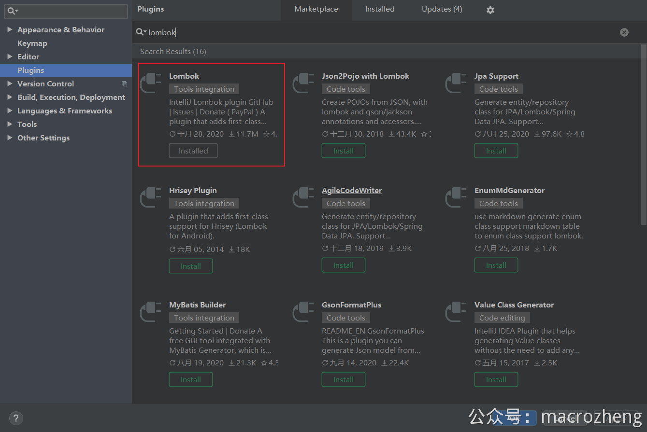Clear the lombok search with the X icon
The width and height of the screenshot is (647, 432).
pos(624,32)
